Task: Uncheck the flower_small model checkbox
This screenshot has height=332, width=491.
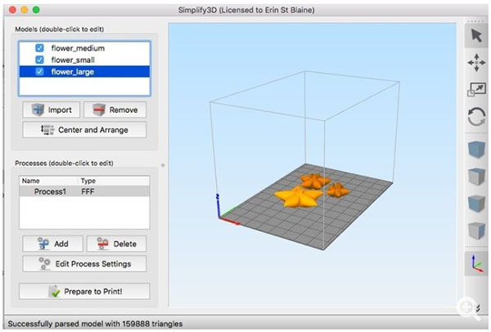Action: click(x=39, y=60)
